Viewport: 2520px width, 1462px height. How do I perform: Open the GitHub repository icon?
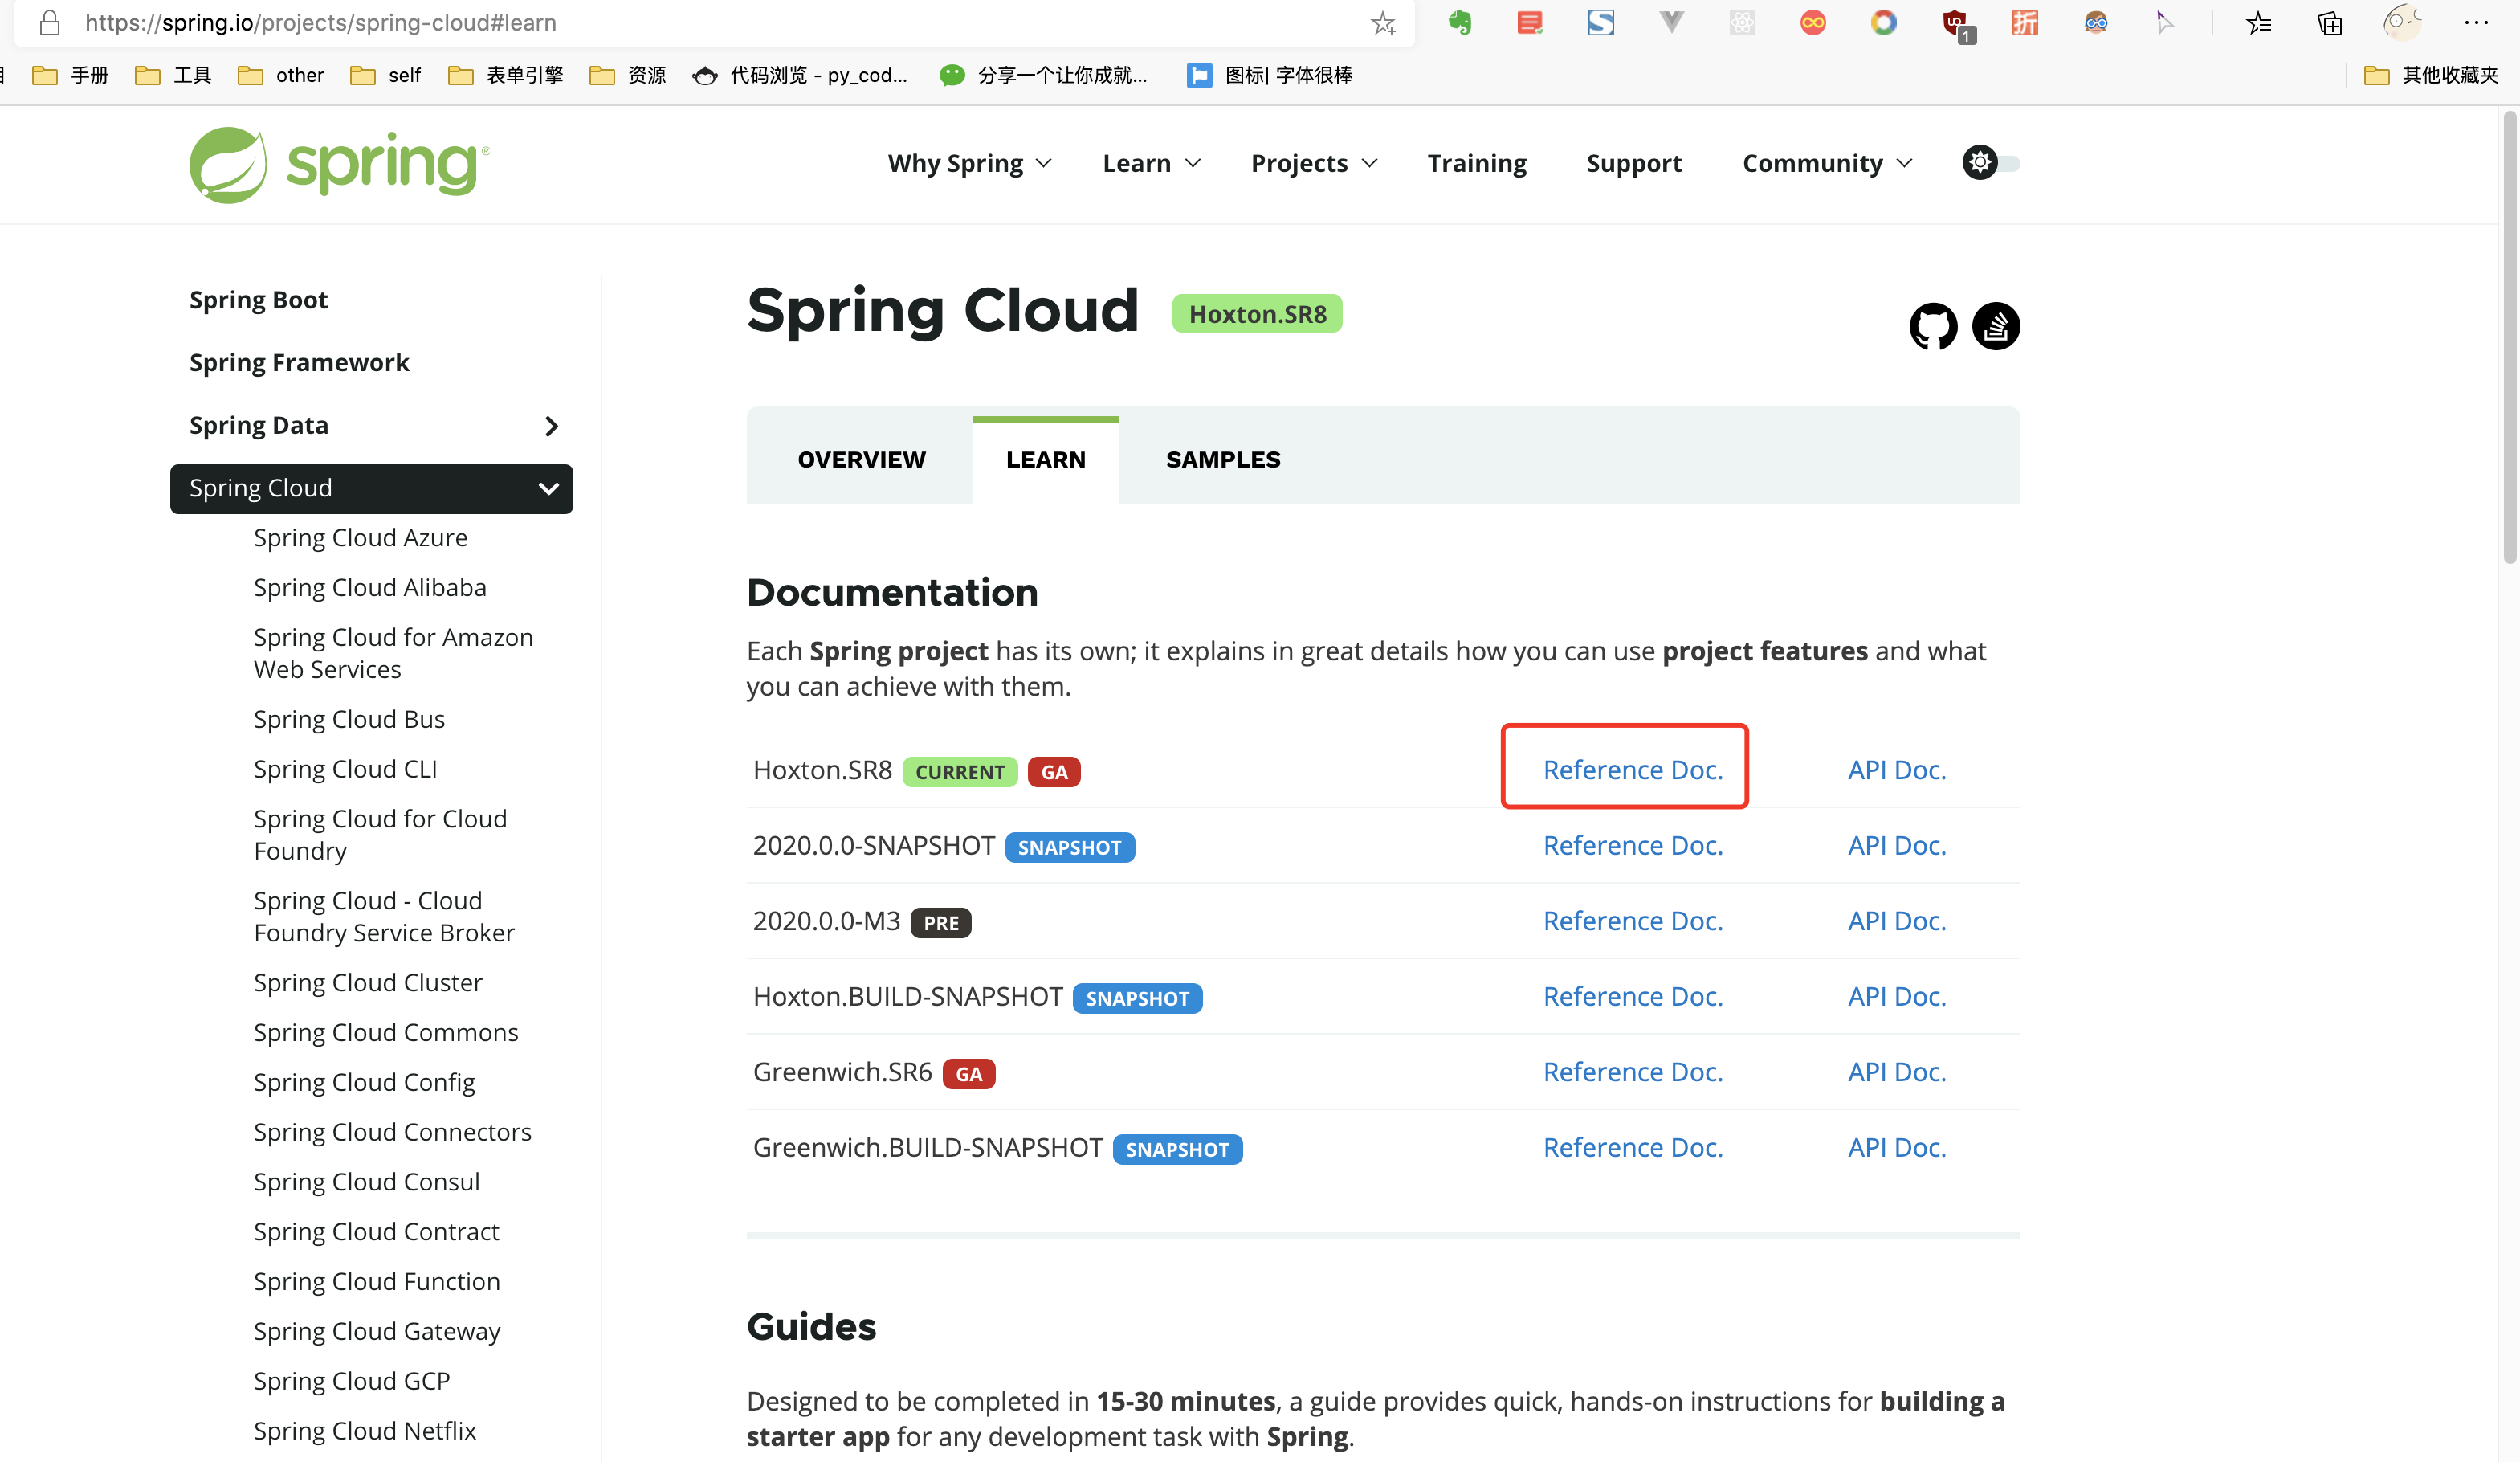pyautogui.click(x=1932, y=326)
